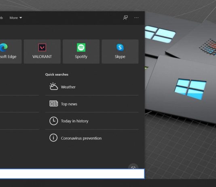Launch Skype from top apps
216x187 pixels.
pos(120,51)
